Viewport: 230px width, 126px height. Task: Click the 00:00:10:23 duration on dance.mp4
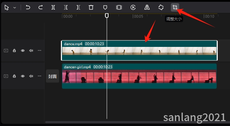point(95,44)
